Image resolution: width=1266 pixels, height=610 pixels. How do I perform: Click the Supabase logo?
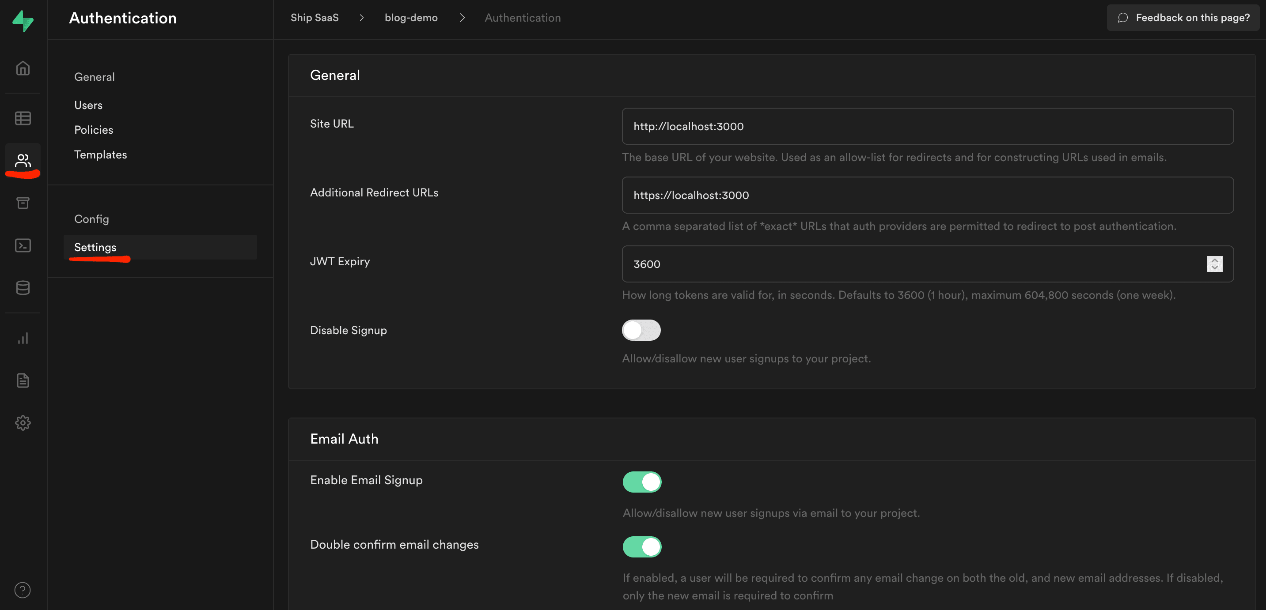coord(23,20)
